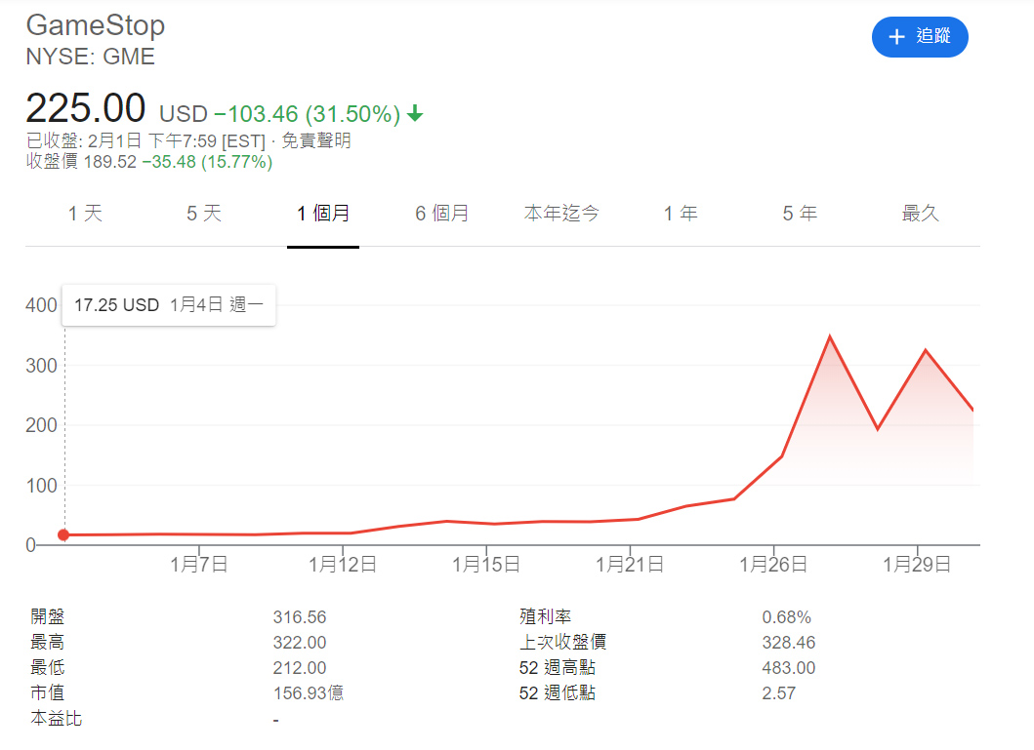Click the NYSE: GME ticker text
This screenshot has height=750, width=1034.
point(91,57)
